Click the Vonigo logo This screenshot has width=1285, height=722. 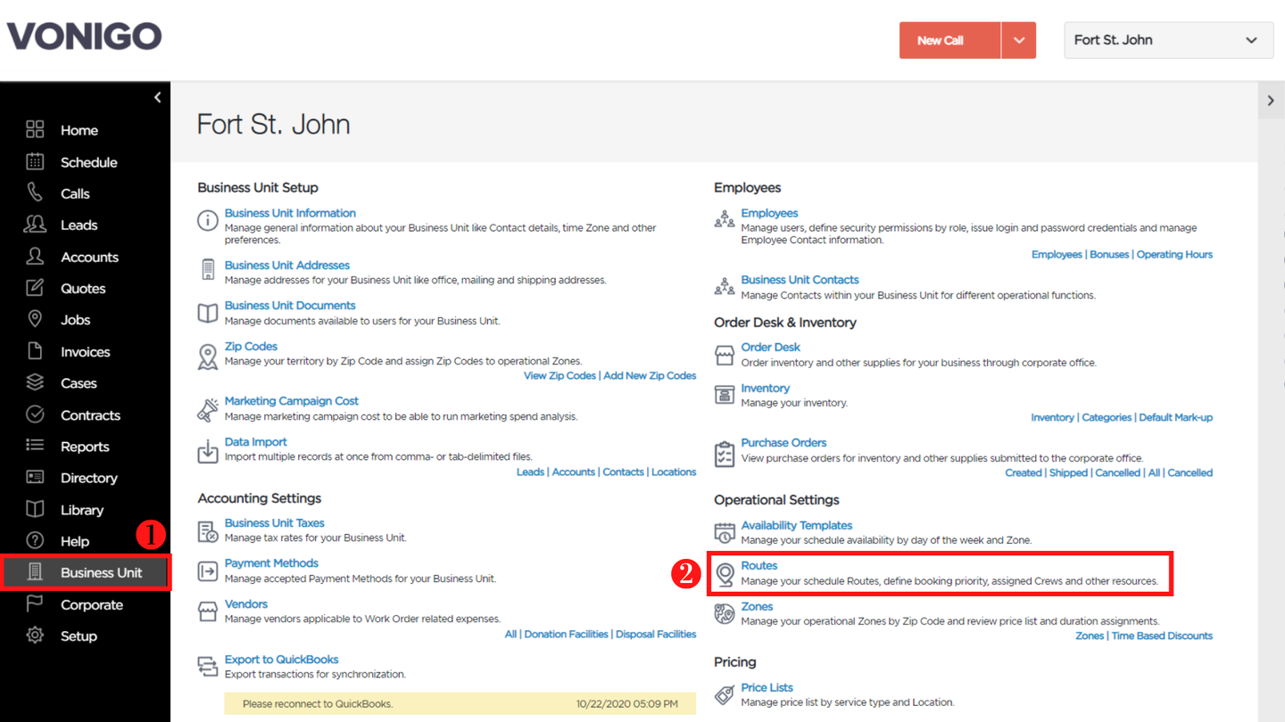pos(84,37)
